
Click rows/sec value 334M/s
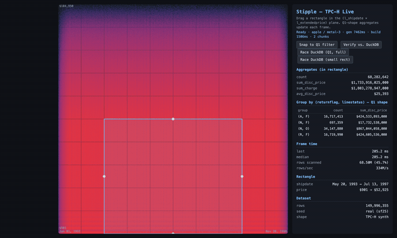click(x=382, y=168)
